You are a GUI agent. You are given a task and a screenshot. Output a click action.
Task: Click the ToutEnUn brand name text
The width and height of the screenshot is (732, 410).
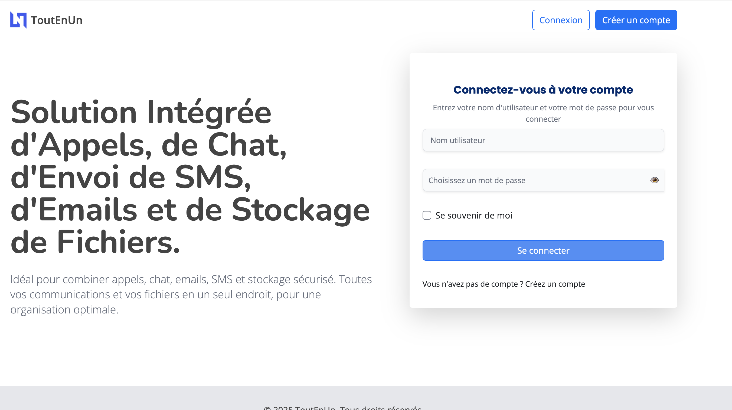coord(57,20)
